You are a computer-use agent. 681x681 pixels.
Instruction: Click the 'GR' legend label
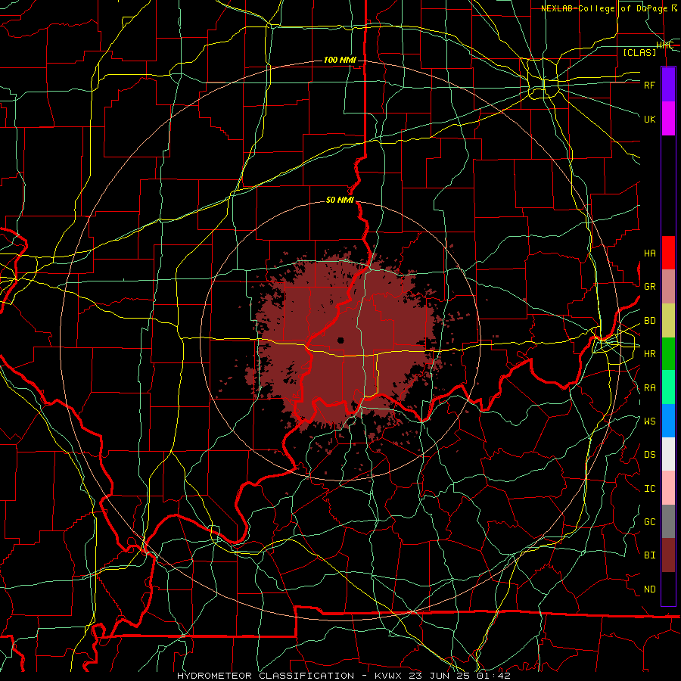[649, 287]
